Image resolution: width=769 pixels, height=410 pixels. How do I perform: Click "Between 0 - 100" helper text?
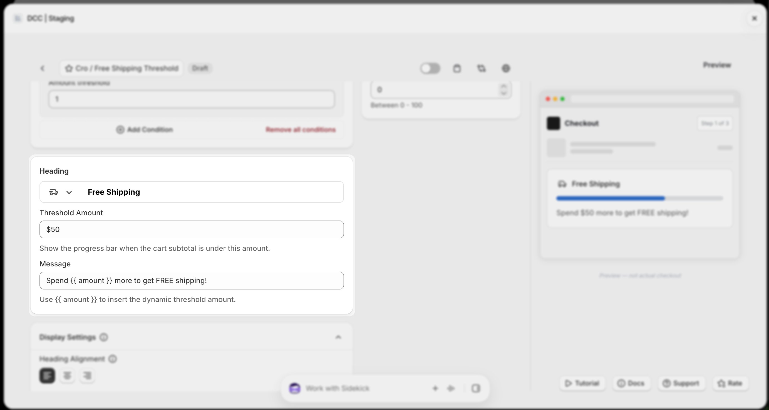click(x=396, y=105)
